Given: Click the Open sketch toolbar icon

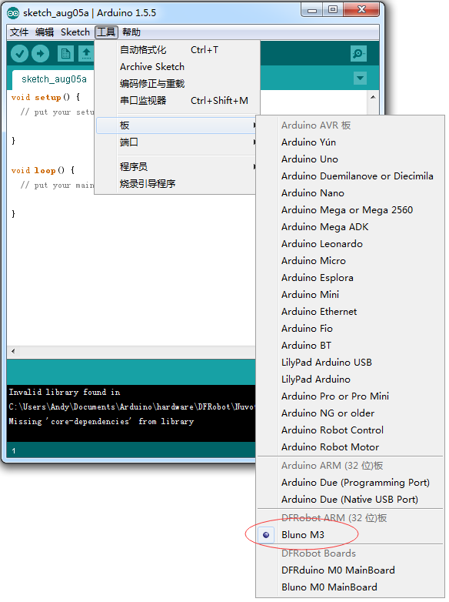Looking at the screenshot, I should click(86, 54).
